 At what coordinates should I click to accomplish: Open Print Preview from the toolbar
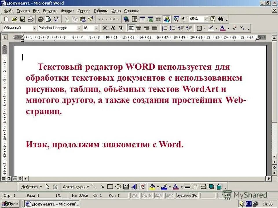(x=49, y=19)
